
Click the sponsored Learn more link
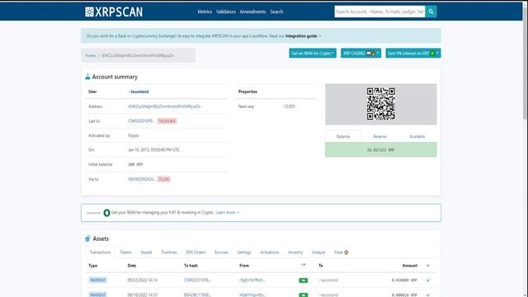[x=228, y=213]
